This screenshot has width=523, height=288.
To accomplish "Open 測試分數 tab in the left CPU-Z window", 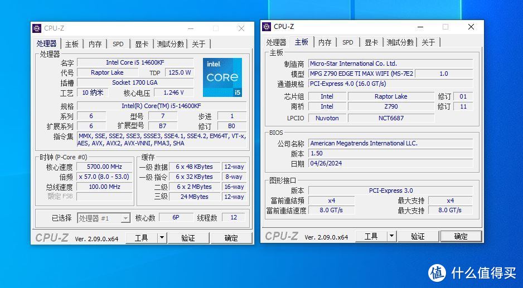I will 170,44.
